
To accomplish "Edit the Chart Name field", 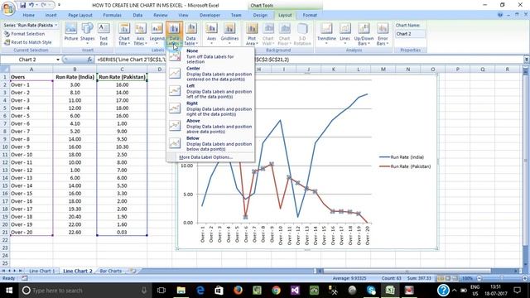I will (x=410, y=34).
